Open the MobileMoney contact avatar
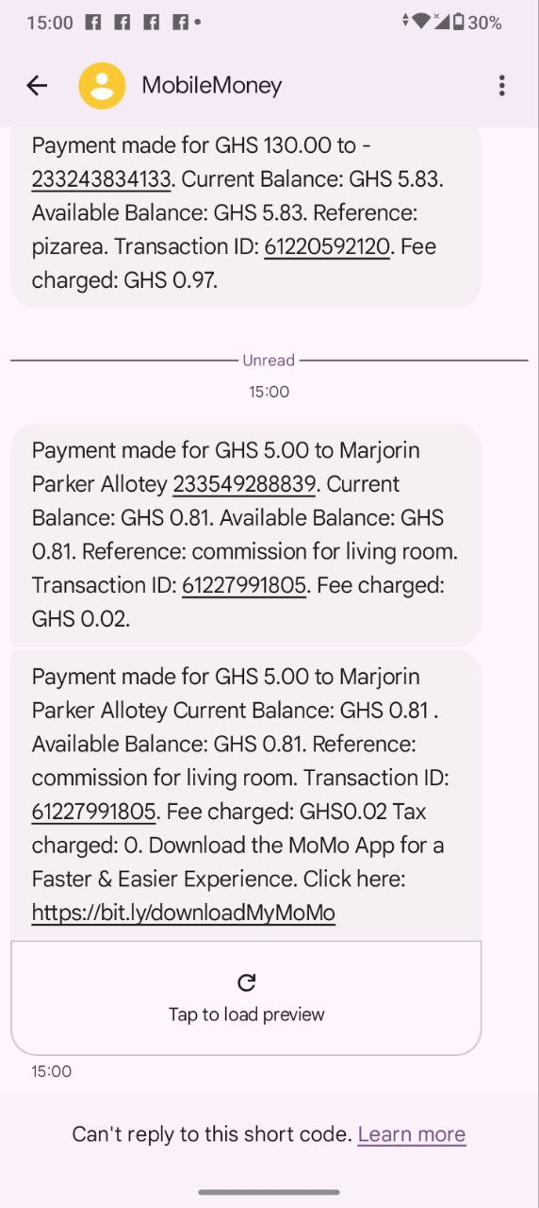539x1208 pixels. point(102,86)
